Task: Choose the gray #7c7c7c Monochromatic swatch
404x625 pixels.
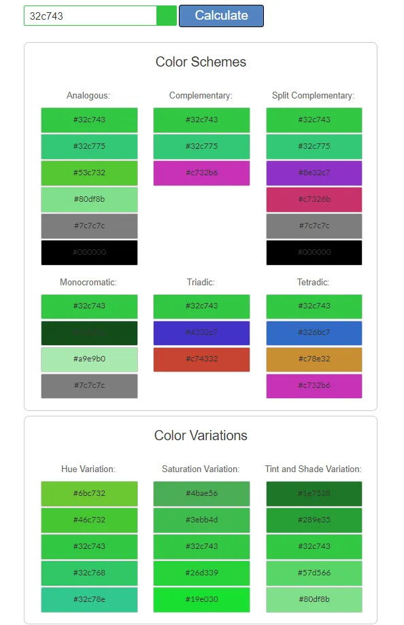Action: coord(89,386)
